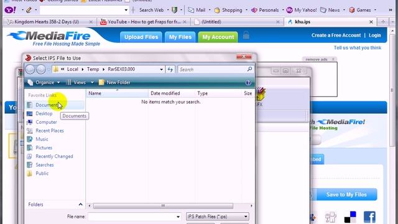The width and height of the screenshot is (398, 224).
Task: Open the dialog help question-mark icon
Action: coord(248,83)
